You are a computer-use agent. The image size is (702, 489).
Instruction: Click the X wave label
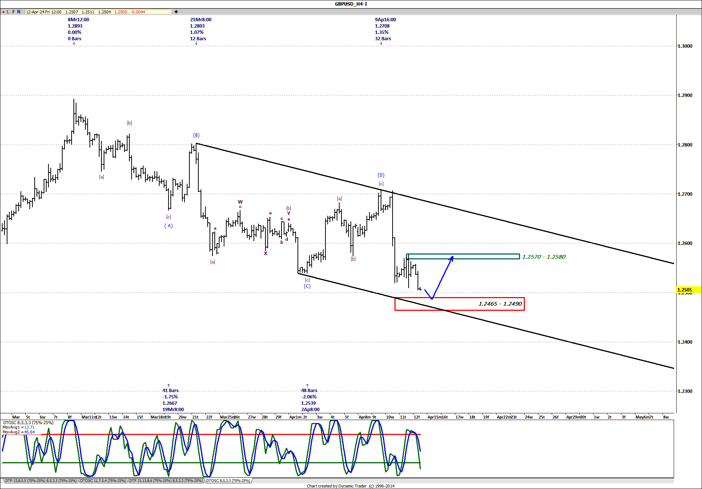click(266, 253)
